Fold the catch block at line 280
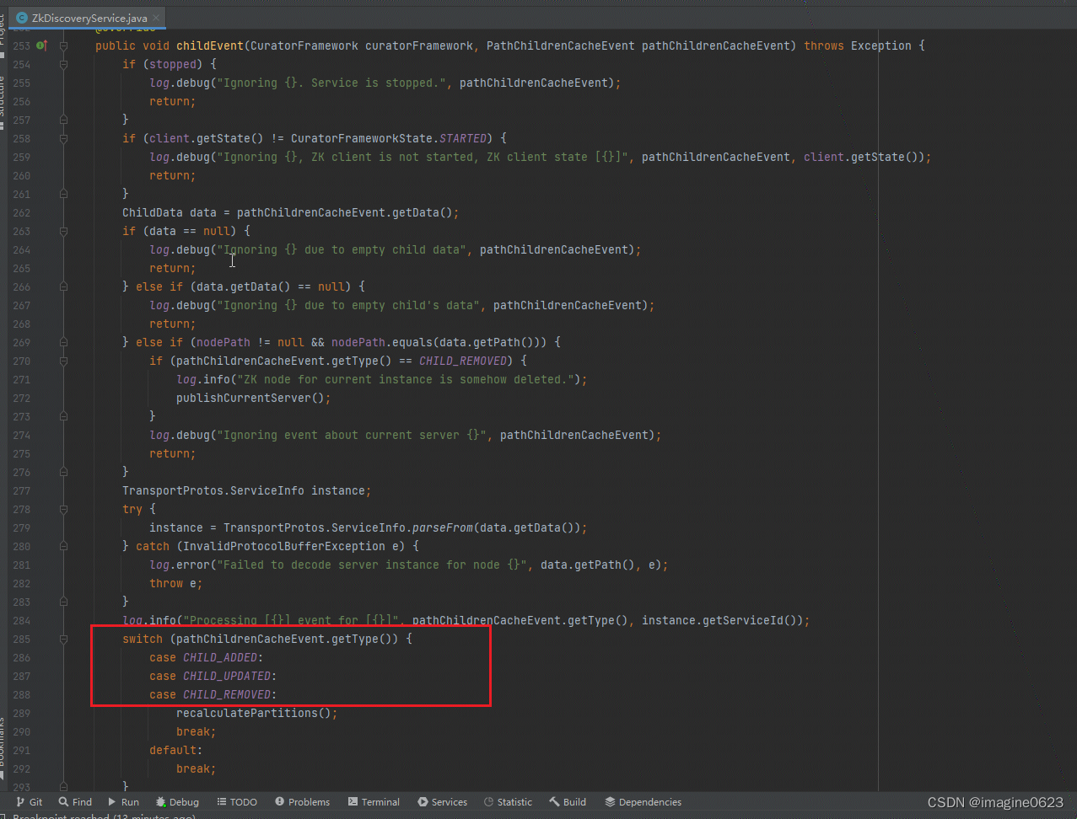Viewport: 1077px width, 819px height. click(63, 546)
